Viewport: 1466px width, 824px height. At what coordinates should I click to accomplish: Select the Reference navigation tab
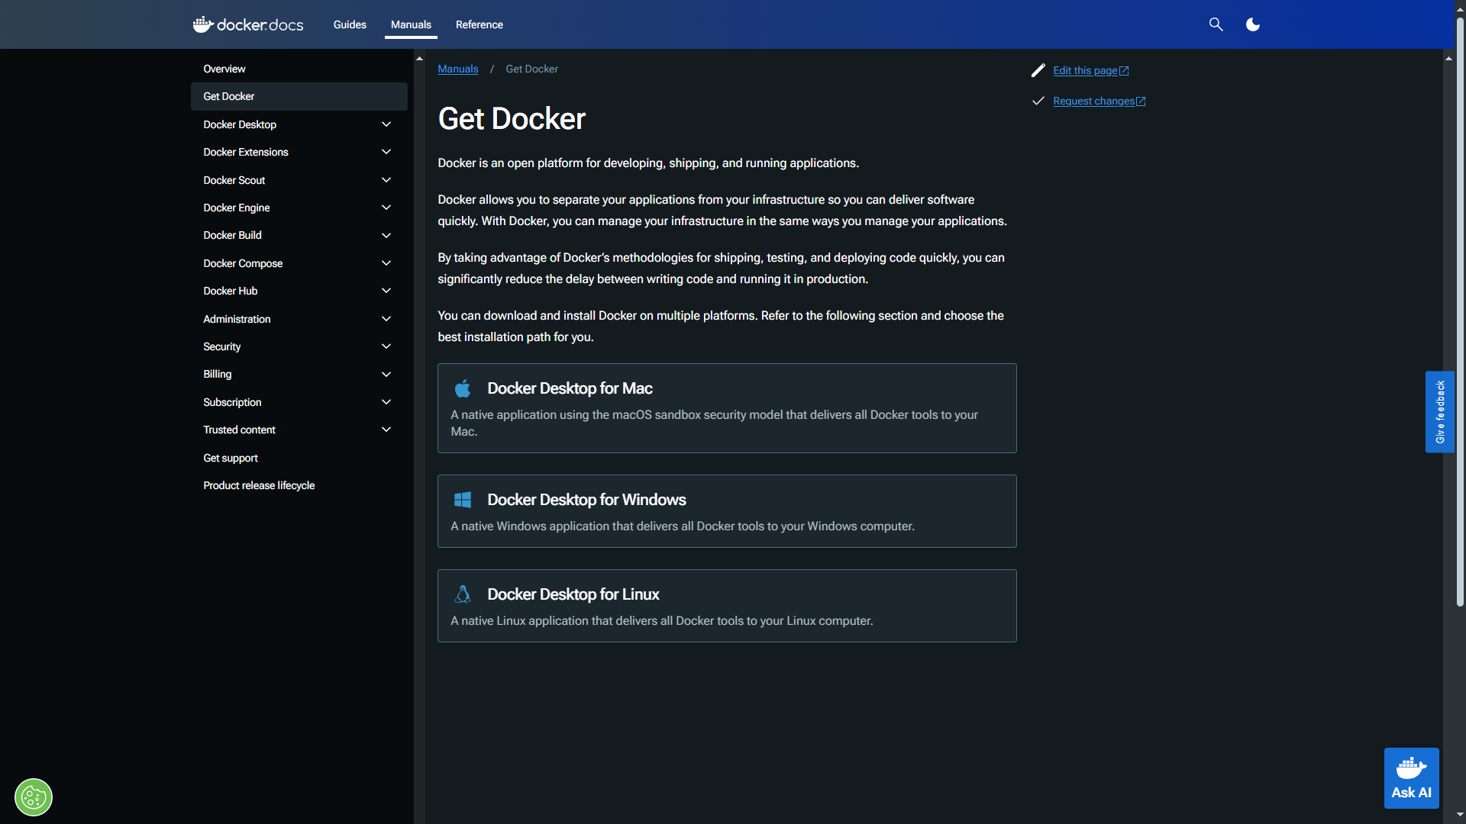pos(478,24)
